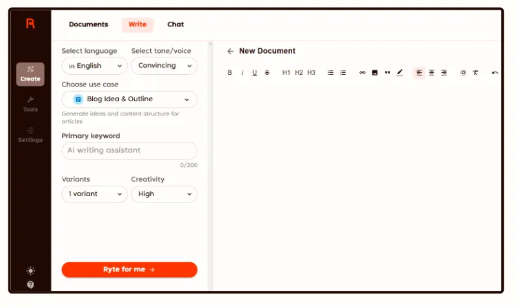Switch to the Chat tab
This screenshot has width=516, height=307.
coord(175,25)
